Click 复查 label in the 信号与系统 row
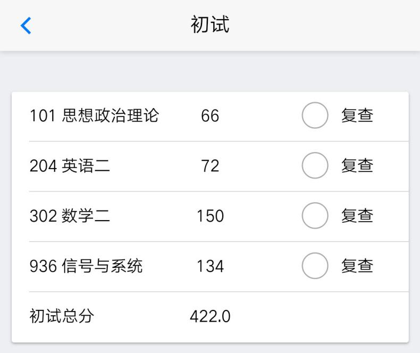The image size is (420, 353). coord(357,266)
